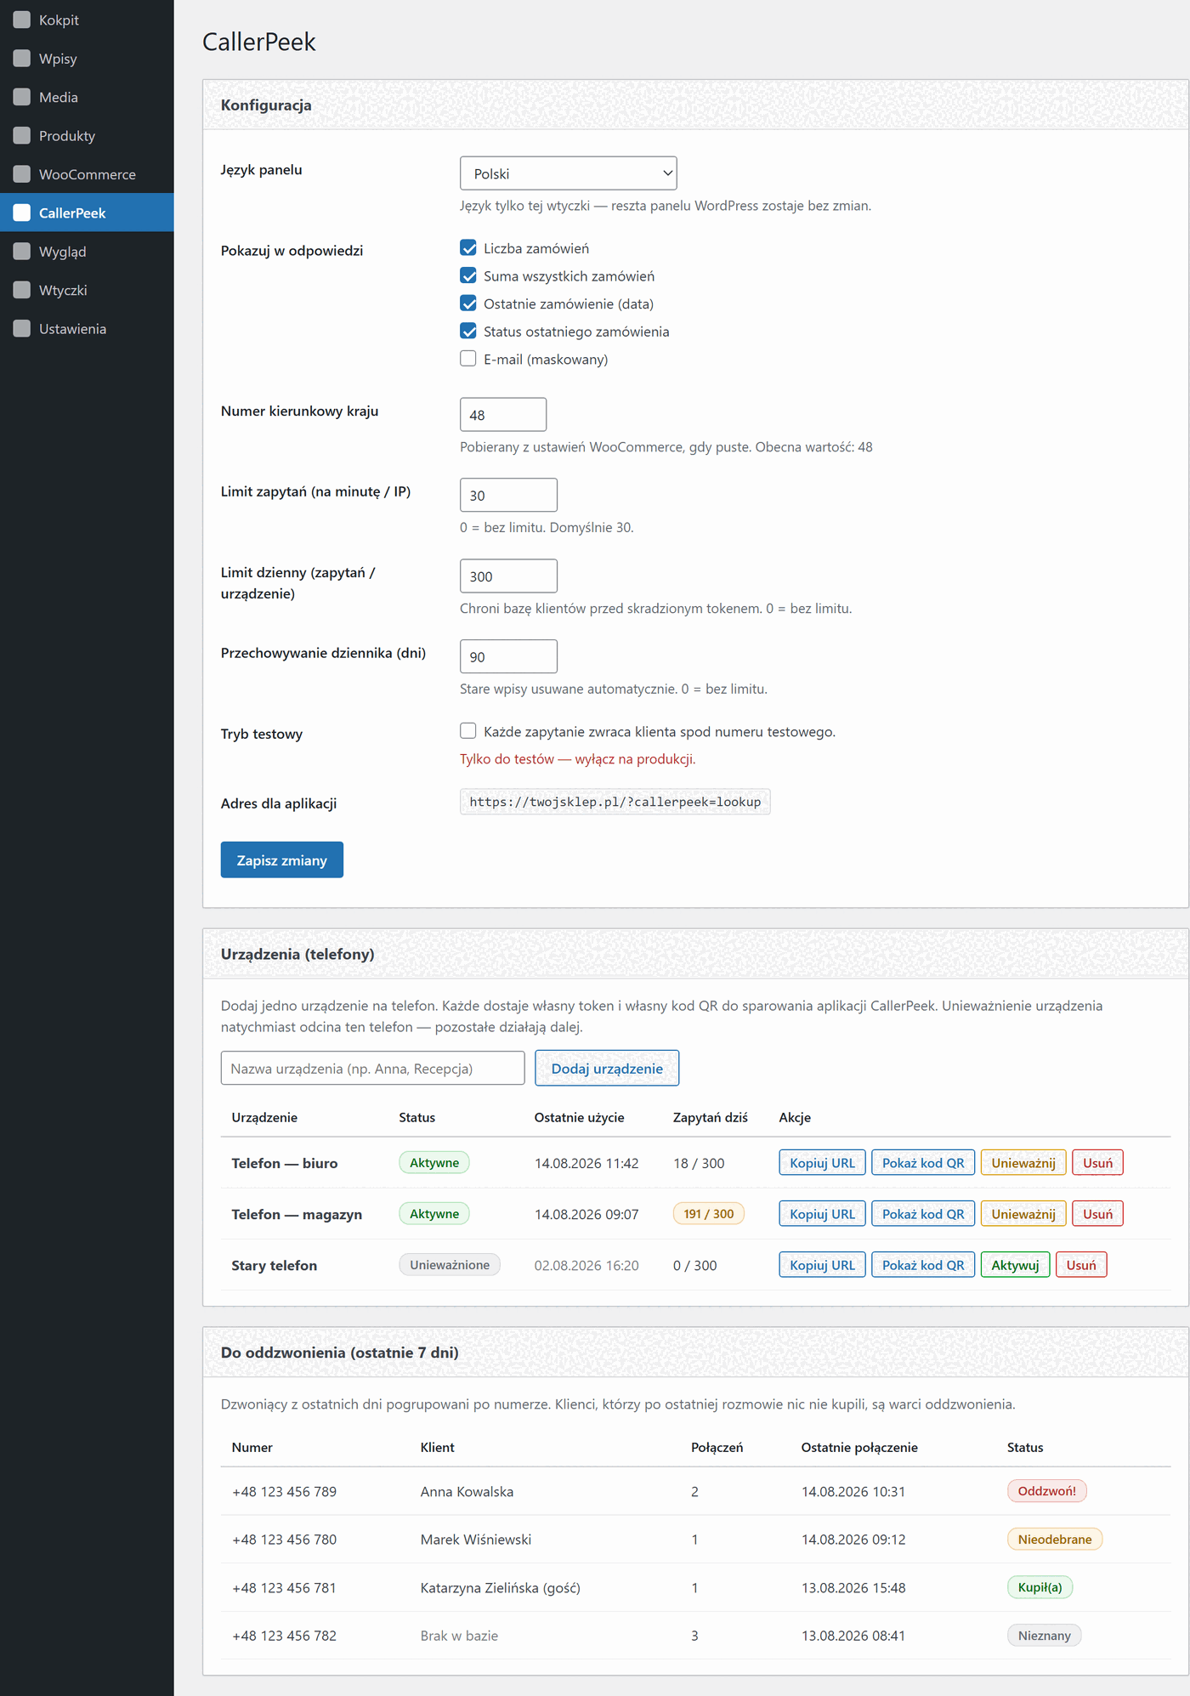The width and height of the screenshot is (1190, 1696).
Task: Click the Wygląd sidebar icon
Action: [x=22, y=252]
